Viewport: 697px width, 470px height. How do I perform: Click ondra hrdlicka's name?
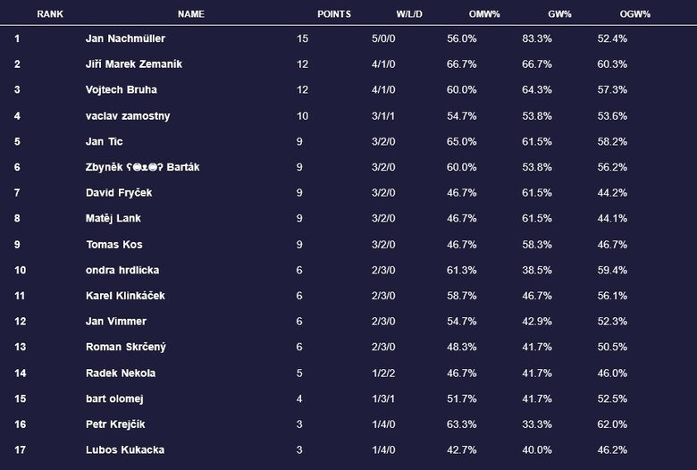(x=122, y=270)
